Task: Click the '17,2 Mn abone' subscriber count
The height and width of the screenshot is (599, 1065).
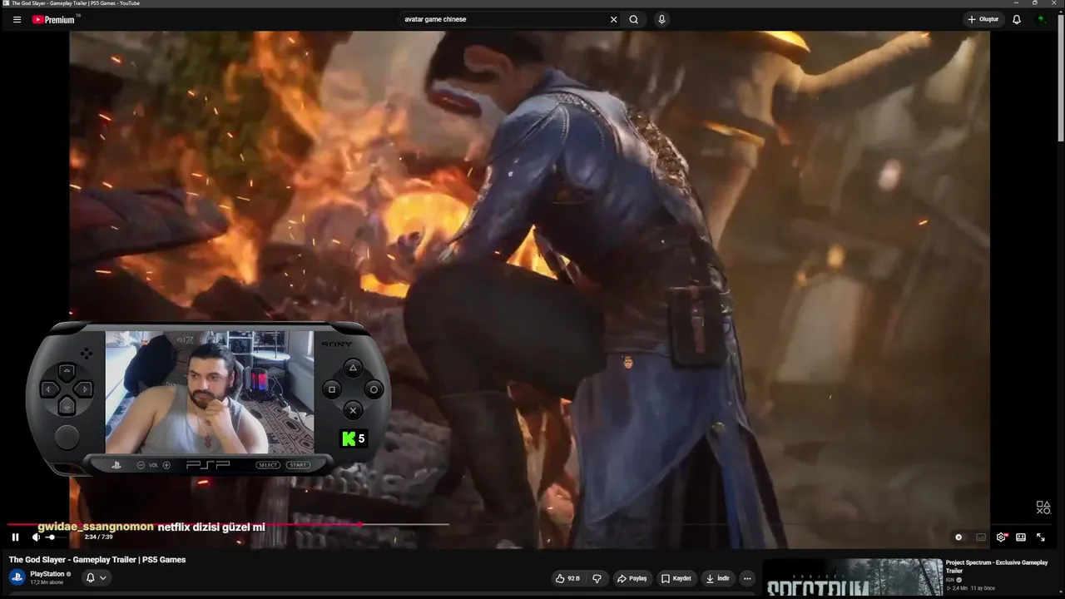Action: [x=47, y=582]
